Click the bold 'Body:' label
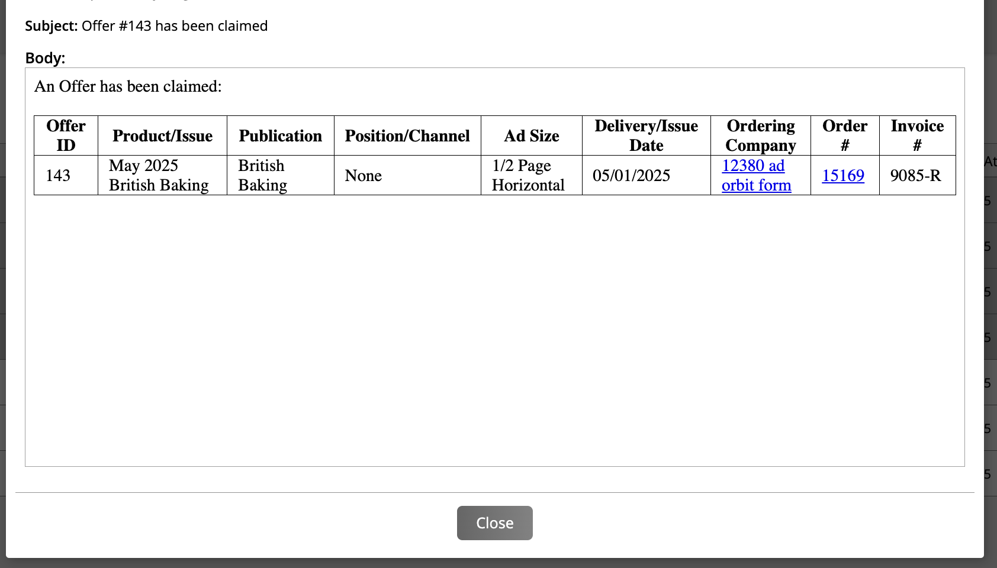 click(45, 58)
